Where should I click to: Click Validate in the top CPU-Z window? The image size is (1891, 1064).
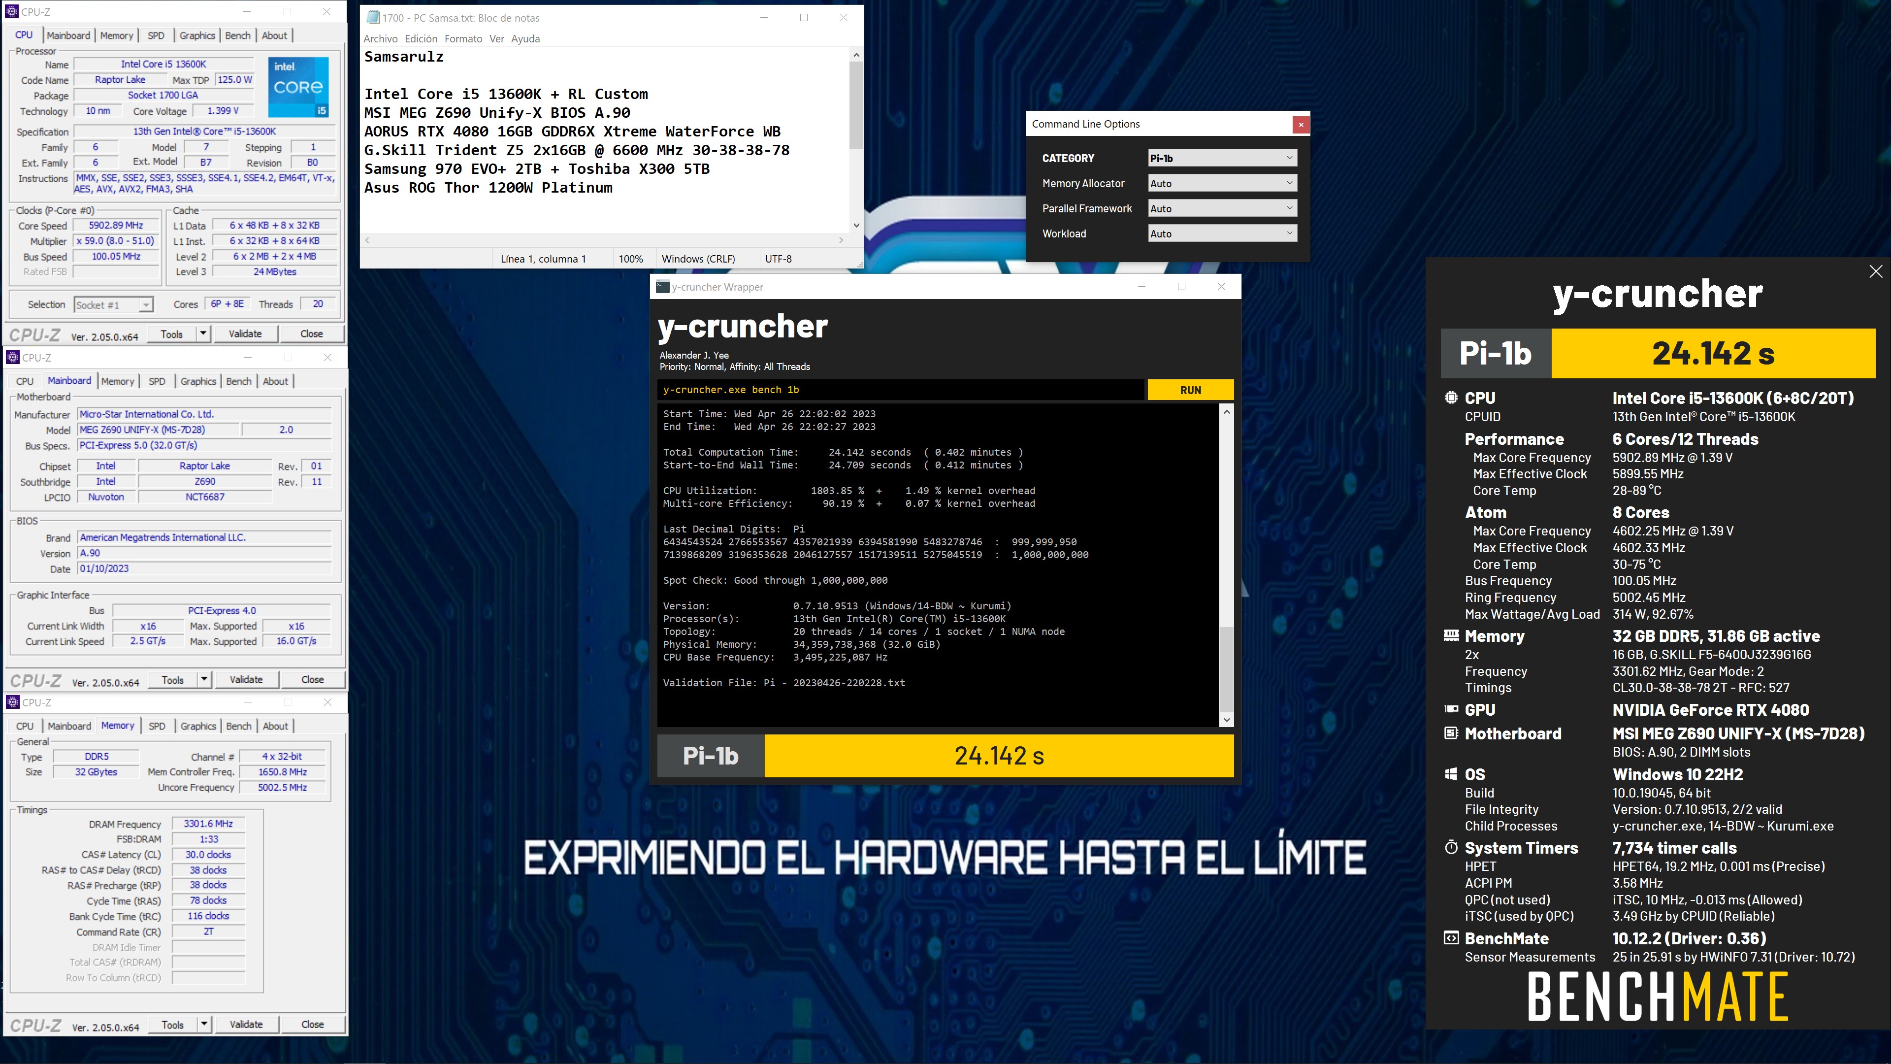click(x=245, y=334)
